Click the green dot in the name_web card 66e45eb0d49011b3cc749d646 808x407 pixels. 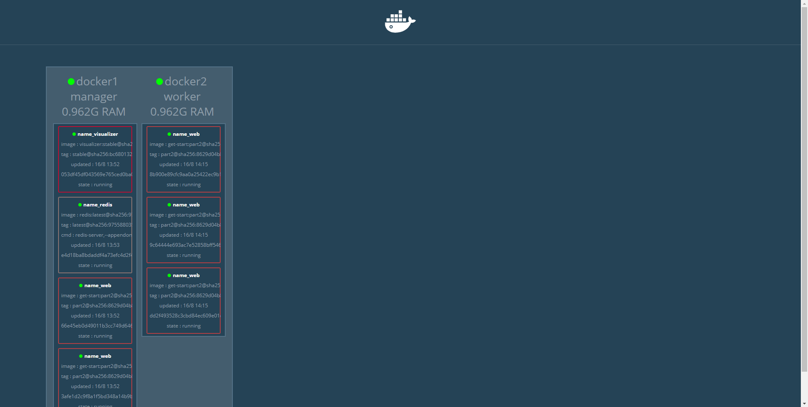(x=81, y=286)
